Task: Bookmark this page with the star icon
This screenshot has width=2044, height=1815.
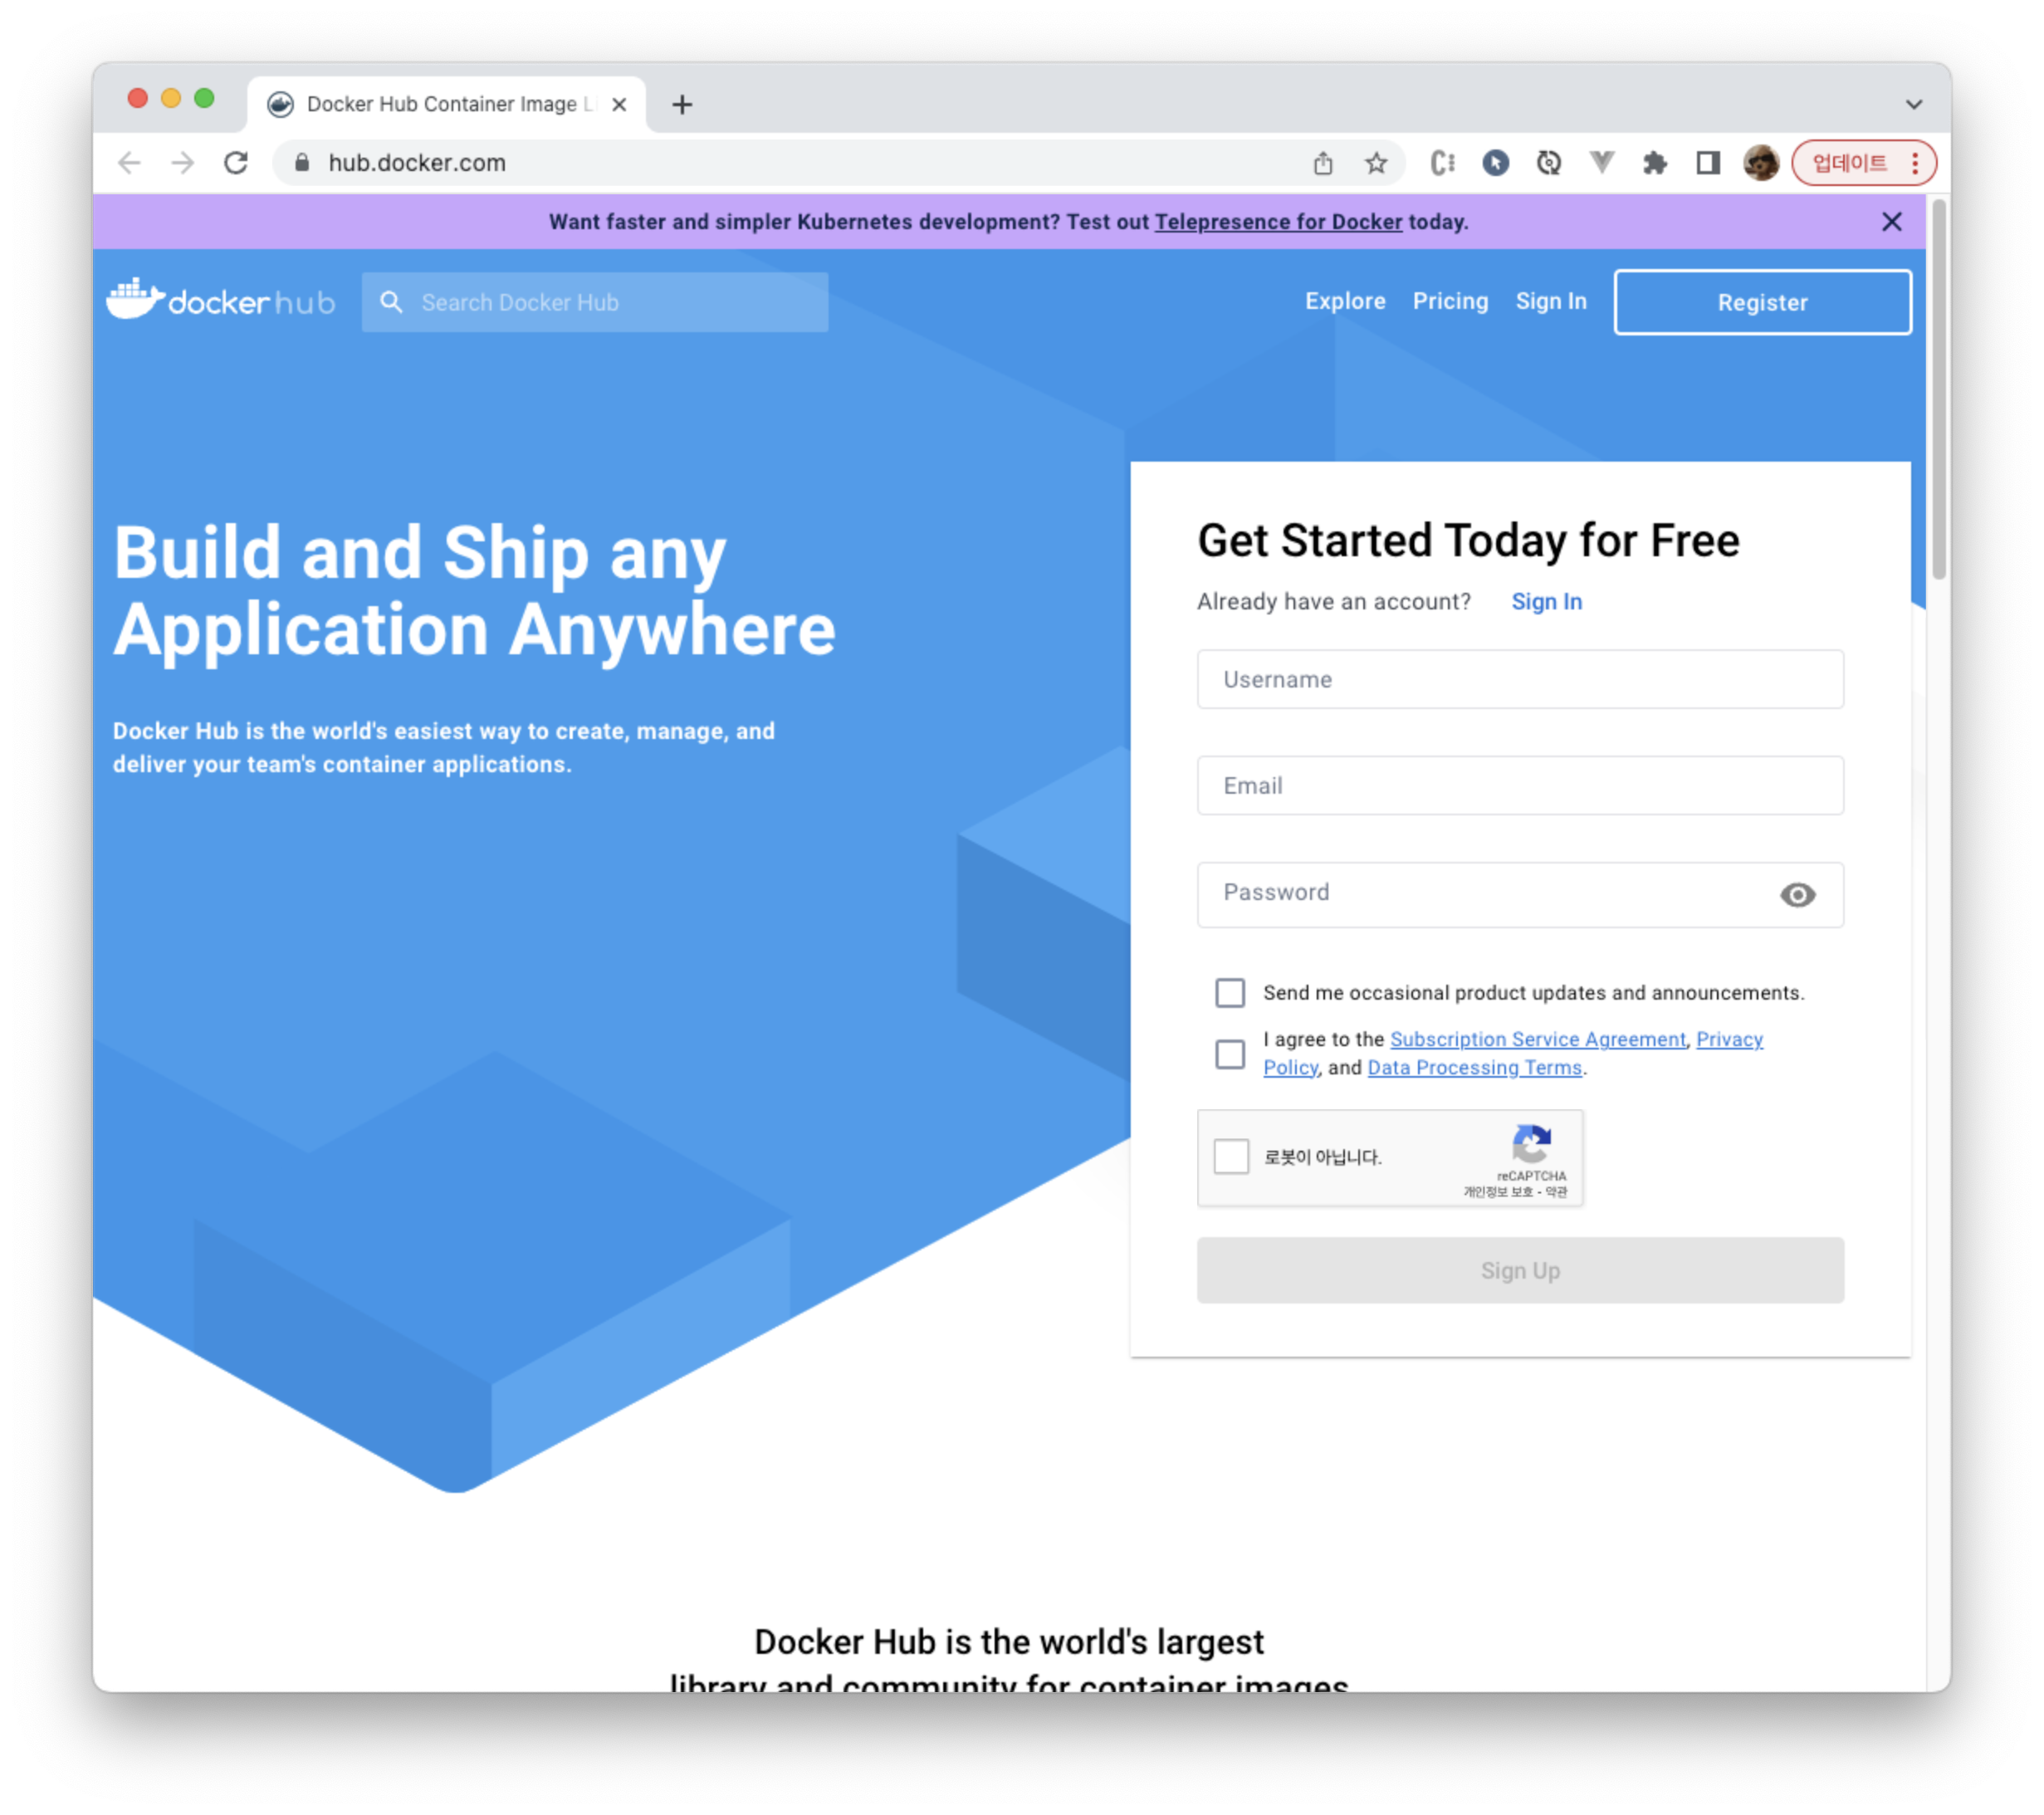Action: 1376,163
